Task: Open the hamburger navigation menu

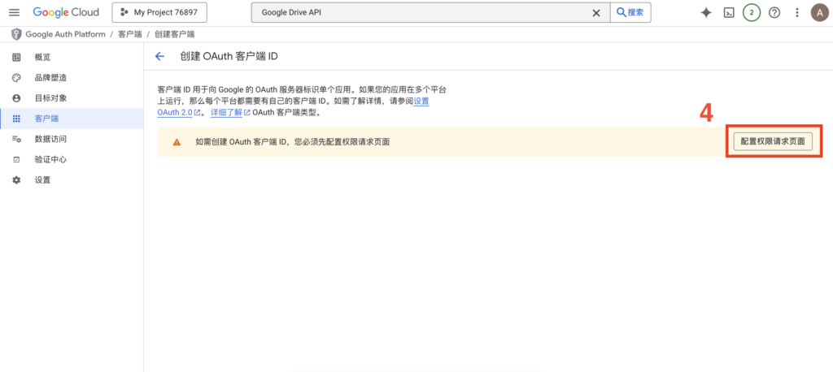Action: [14, 12]
